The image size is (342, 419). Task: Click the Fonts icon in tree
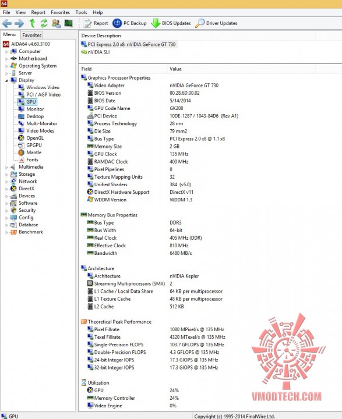click(x=21, y=160)
